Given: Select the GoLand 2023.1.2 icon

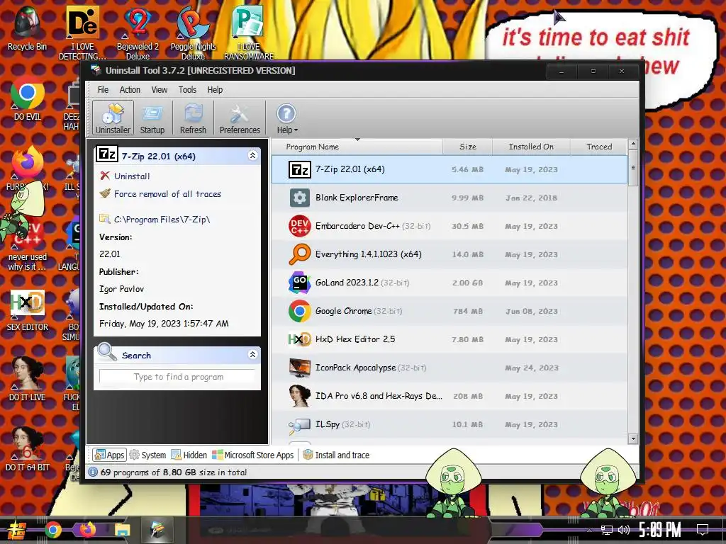Looking at the screenshot, I should (x=300, y=283).
